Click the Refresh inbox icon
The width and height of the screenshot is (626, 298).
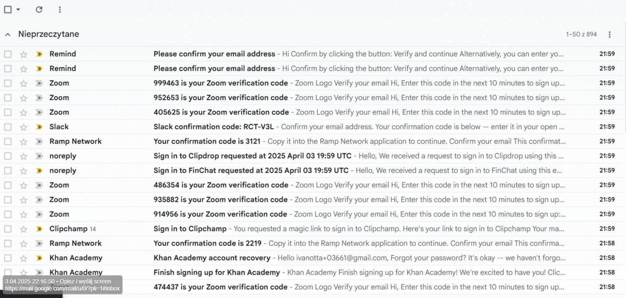[x=39, y=9]
